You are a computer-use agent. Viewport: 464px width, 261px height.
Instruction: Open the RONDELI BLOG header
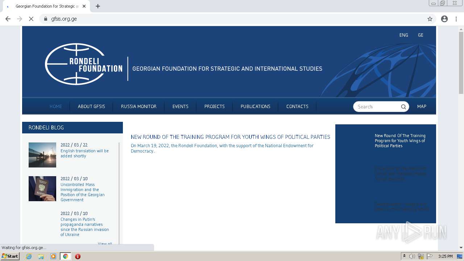72,128
